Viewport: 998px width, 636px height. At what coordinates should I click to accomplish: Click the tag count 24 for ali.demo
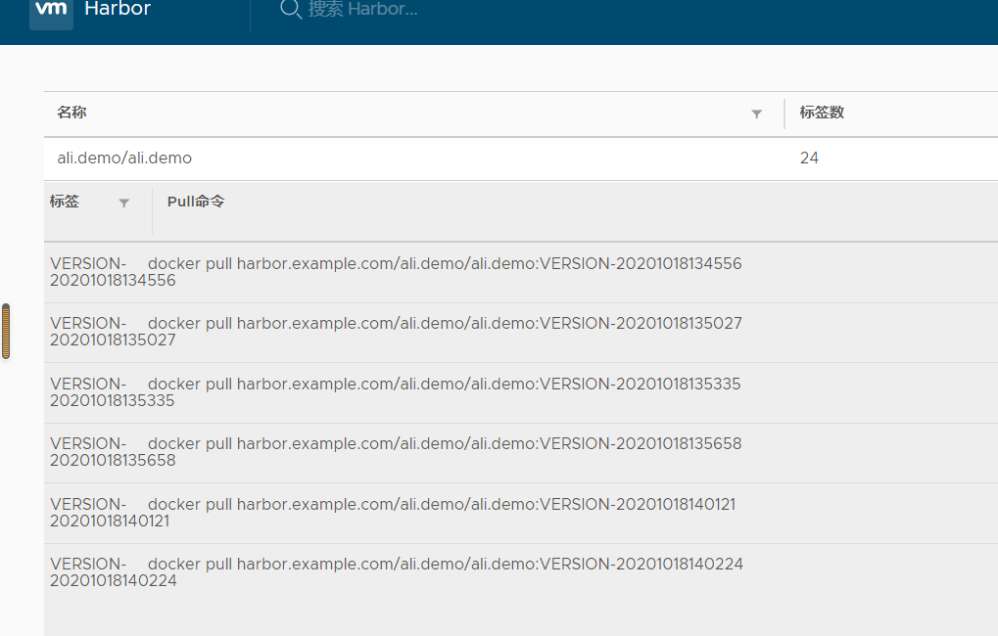810,158
